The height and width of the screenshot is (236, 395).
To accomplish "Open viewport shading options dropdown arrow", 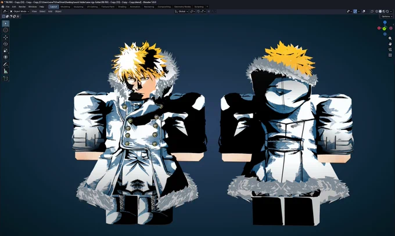I will tap(391, 12).
